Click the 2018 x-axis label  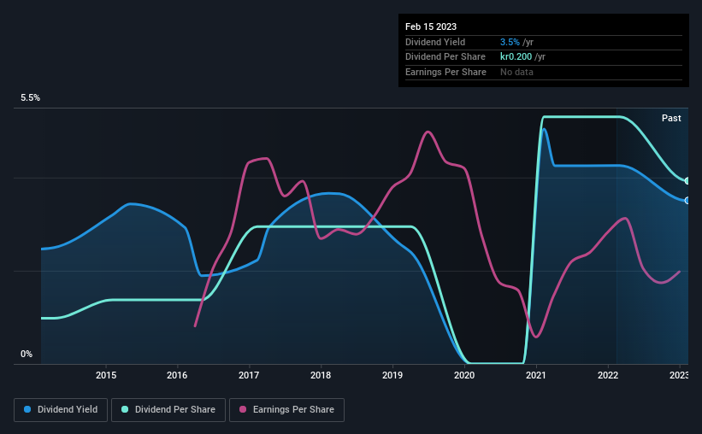[321, 375]
